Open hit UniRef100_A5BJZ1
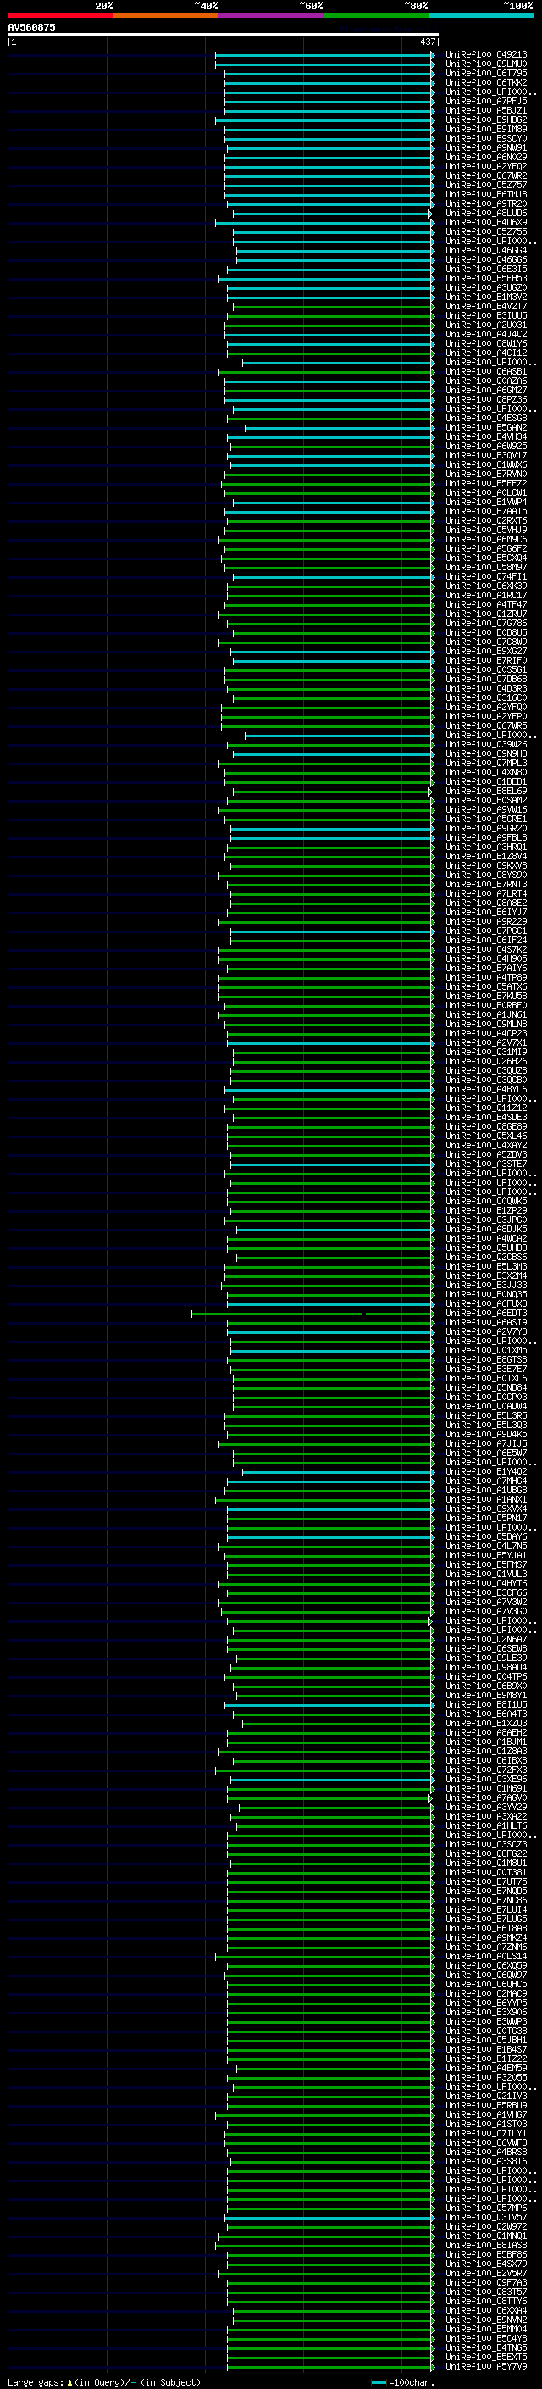This screenshot has width=542, height=2389. [486, 110]
